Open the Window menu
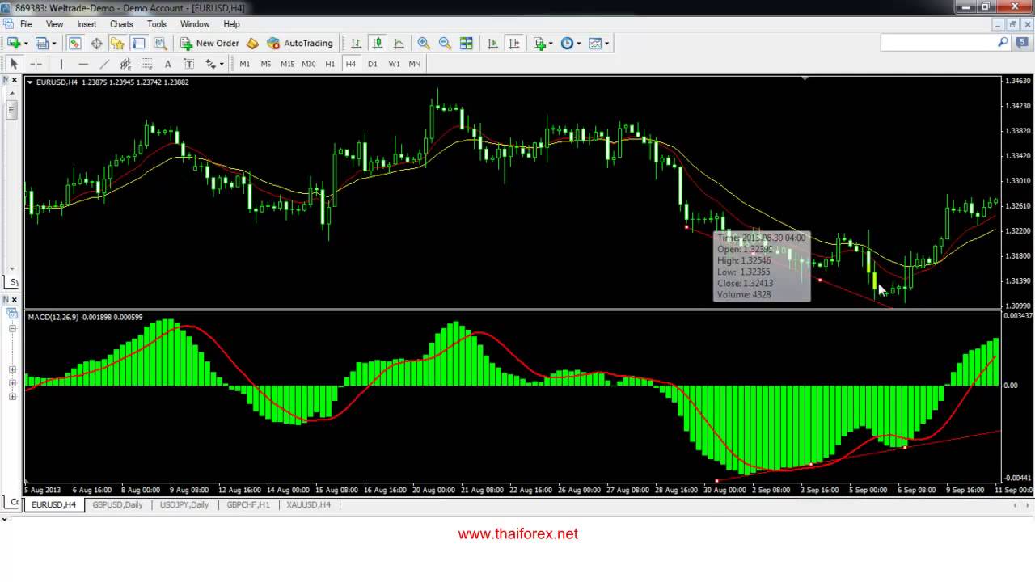 (195, 24)
